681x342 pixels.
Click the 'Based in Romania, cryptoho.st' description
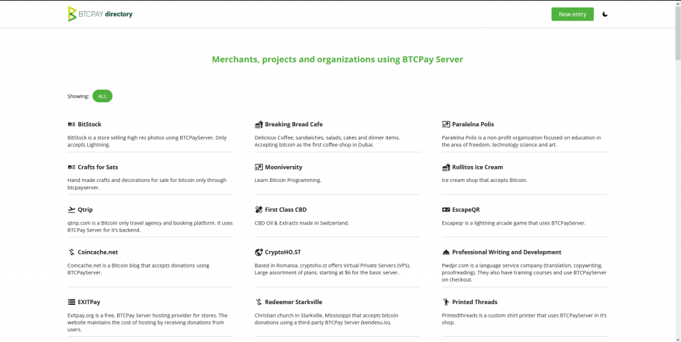[x=333, y=269]
